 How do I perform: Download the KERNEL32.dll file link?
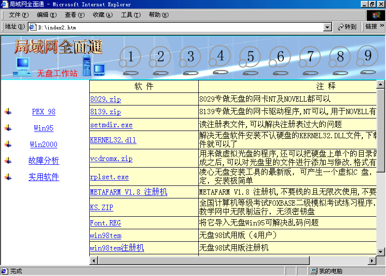click(113, 141)
